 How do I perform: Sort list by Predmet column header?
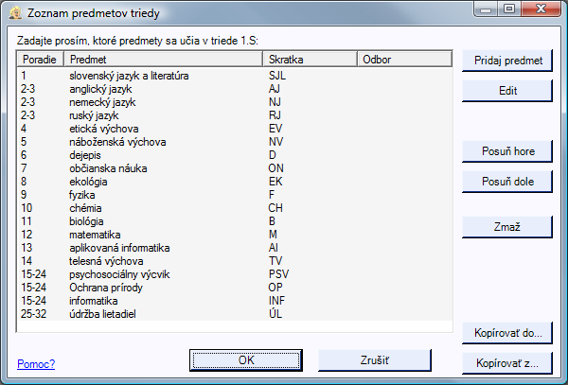163,60
